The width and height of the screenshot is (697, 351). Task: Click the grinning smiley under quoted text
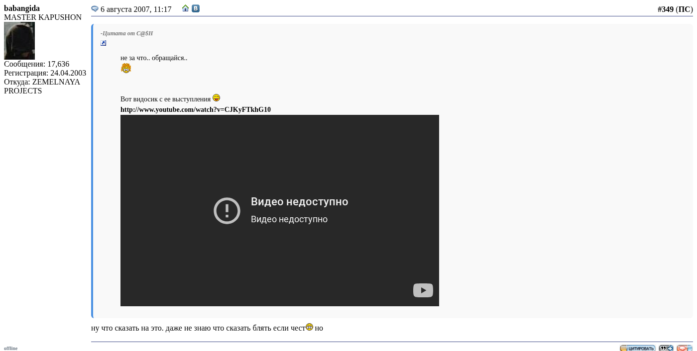click(126, 68)
